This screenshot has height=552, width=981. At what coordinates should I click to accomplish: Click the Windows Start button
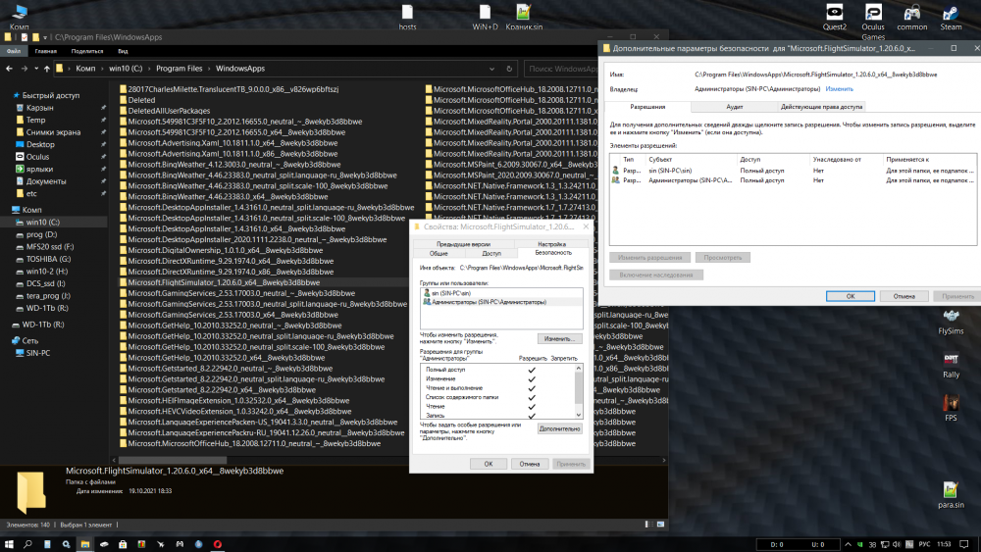click(x=10, y=543)
